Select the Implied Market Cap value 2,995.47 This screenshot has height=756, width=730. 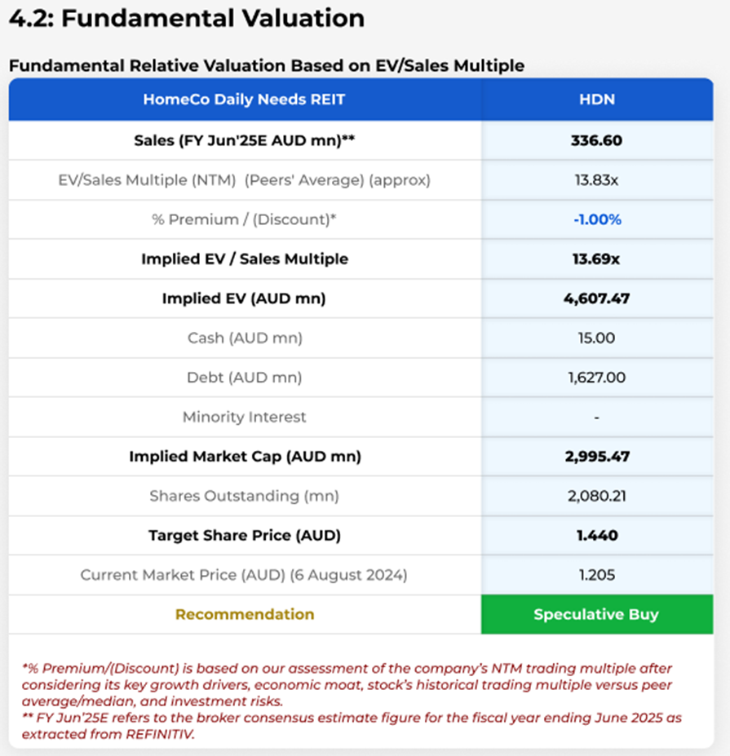596,457
